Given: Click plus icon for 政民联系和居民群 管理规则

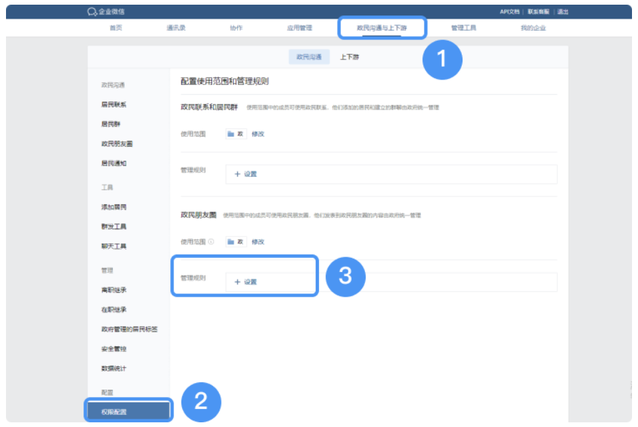Looking at the screenshot, I should tap(237, 174).
